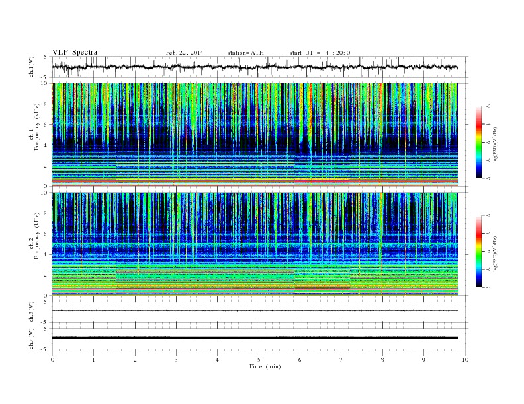
Task: Click the time axis tick label "7"
Action: click(341, 360)
